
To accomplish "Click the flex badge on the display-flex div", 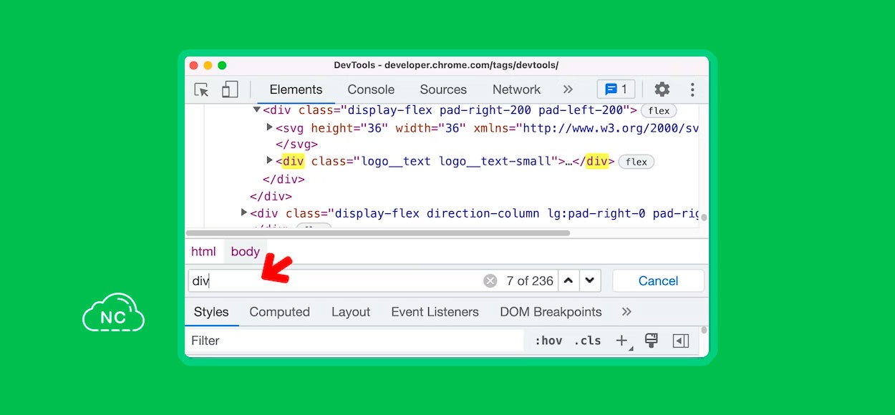I will 659,111.
